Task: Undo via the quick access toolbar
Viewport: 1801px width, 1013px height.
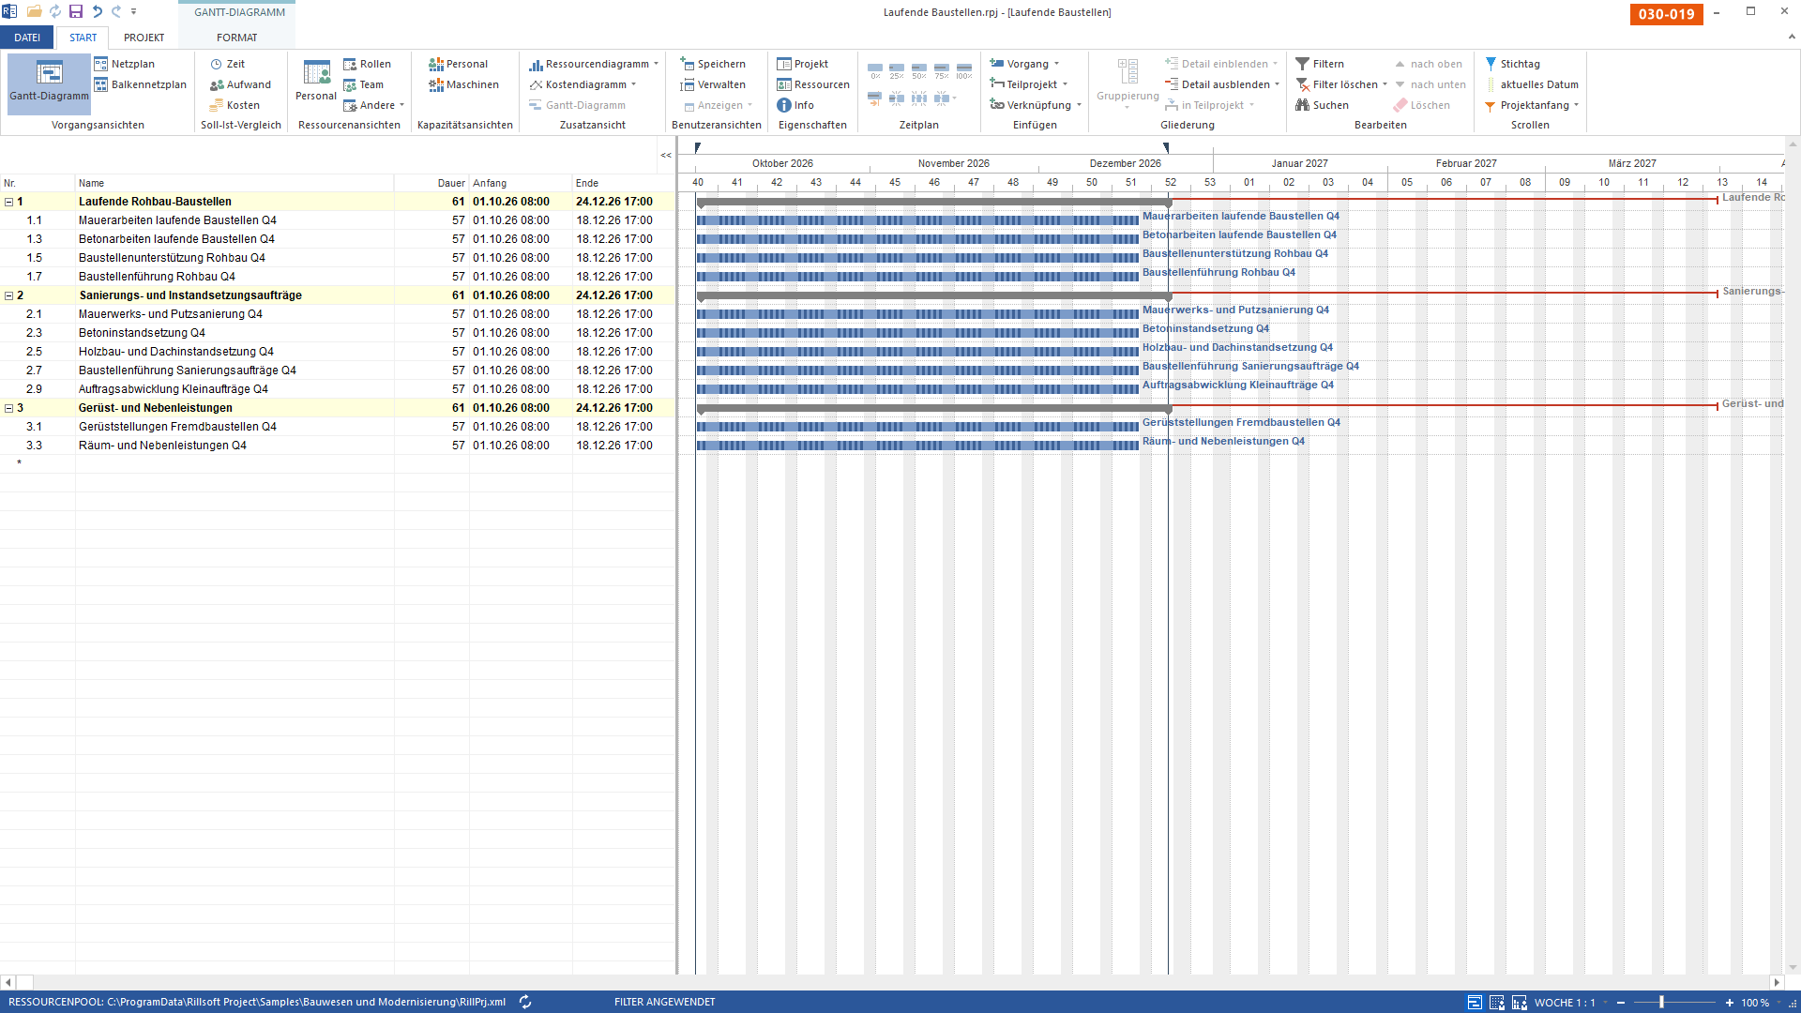Action: 97,11
